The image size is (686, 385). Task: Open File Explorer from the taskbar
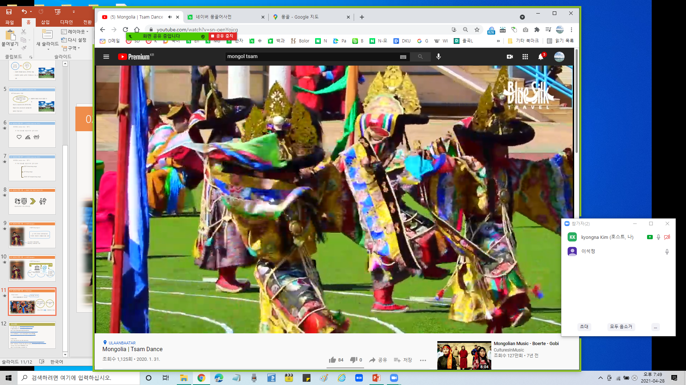point(184,378)
